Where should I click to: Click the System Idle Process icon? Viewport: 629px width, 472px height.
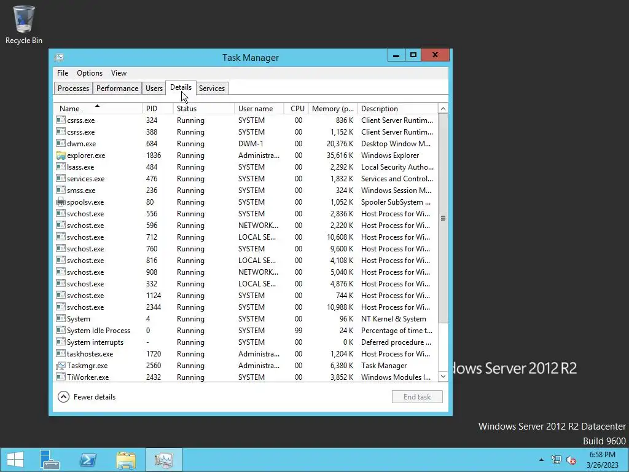(61, 330)
